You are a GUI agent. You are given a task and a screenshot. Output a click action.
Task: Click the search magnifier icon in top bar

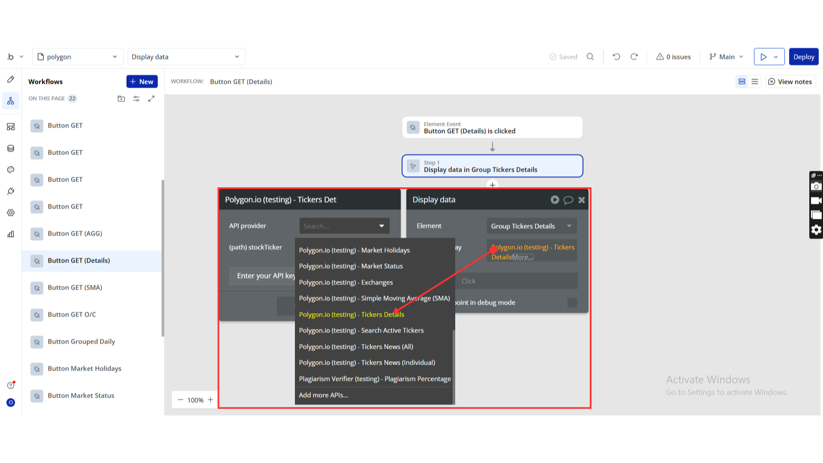click(x=590, y=57)
